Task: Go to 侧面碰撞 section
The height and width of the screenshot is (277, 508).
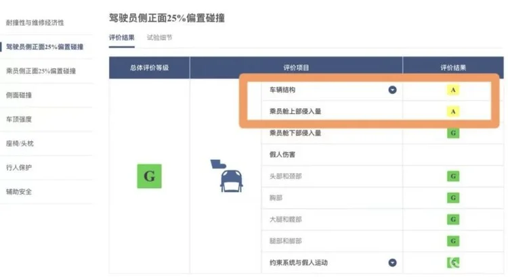Action: click(19, 95)
